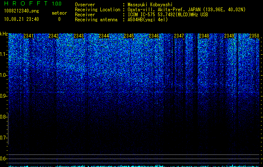Viewport: 263px width, 167px height.
Task: Click the 0.8 kHz axis tick label
Action: click(x=3, y=117)
